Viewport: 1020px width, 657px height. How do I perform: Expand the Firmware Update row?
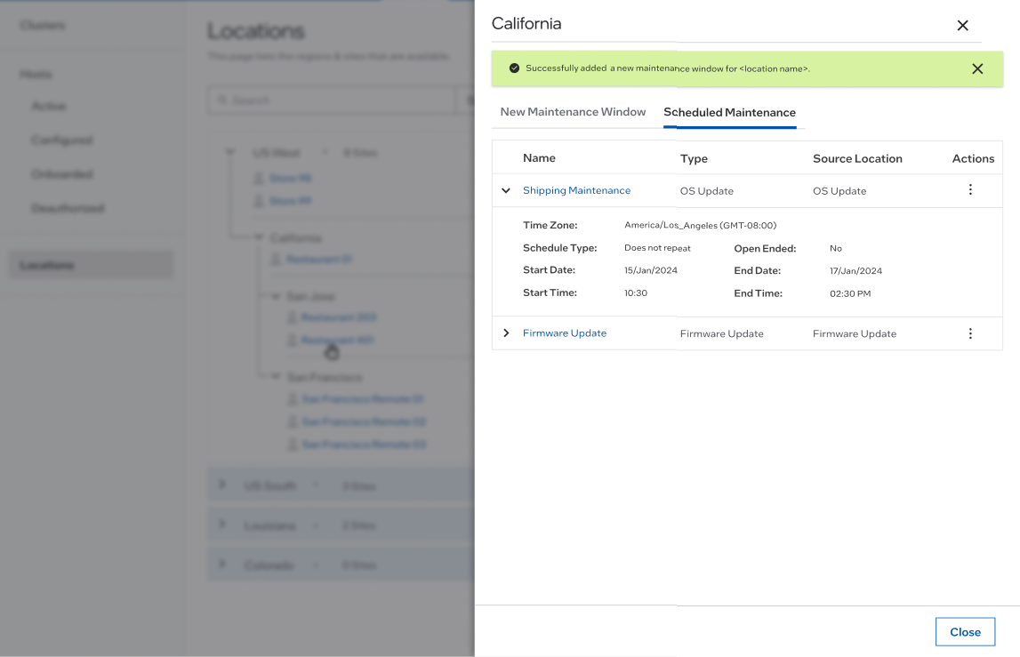pos(506,333)
